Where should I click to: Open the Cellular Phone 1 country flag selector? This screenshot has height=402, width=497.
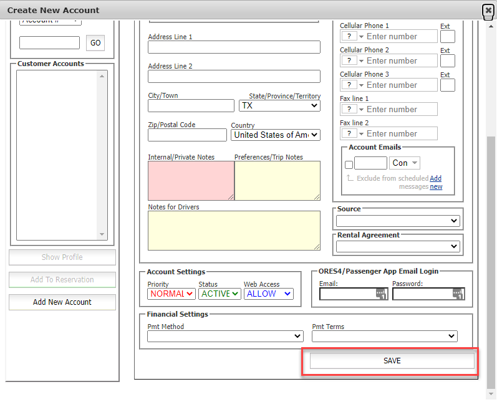click(x=352, y=36)
